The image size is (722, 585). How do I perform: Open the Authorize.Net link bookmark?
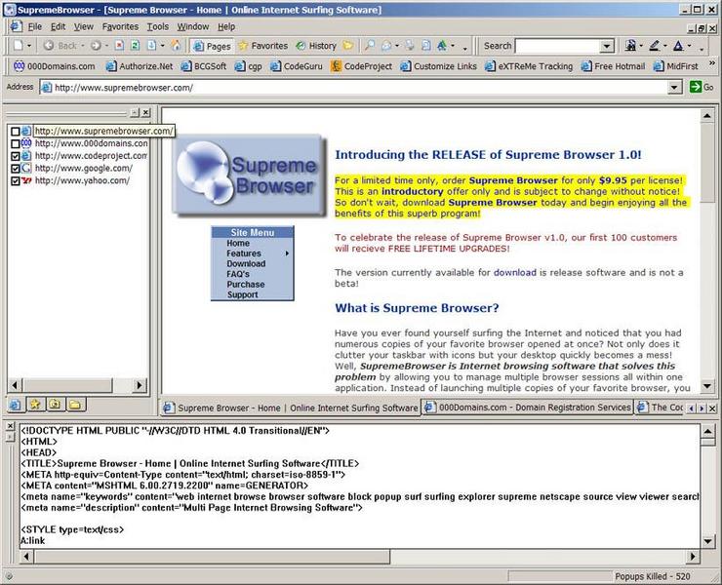pos(140,66)
